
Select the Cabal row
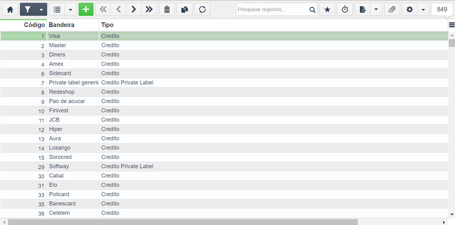(x=224, y=176)
